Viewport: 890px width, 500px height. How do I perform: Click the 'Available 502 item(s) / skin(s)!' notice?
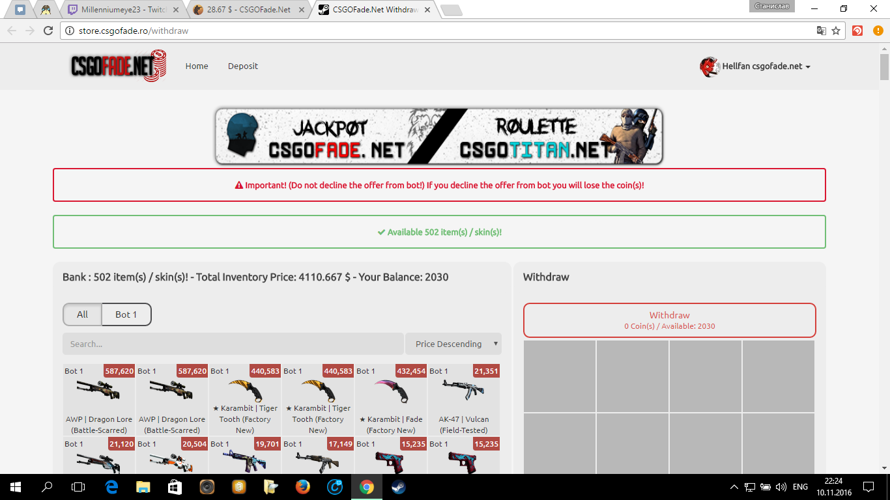point(439,232)
